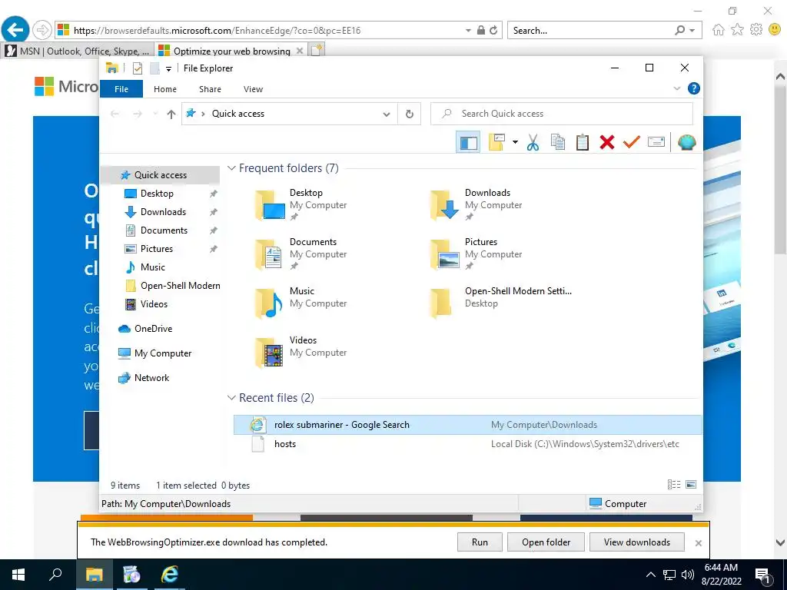Click the Up one level arrow
Image resolution: width=787 pixels, height=590 pixels.
click(x=171, y=114)
